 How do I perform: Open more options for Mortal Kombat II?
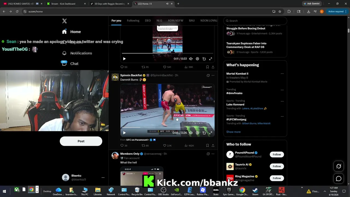pyautogui.click(x=282, y=74)
